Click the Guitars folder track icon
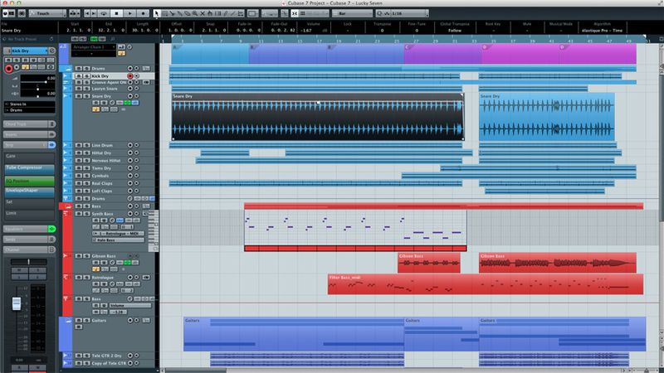This screenshot has height=373, width=664. pos(68,321)
